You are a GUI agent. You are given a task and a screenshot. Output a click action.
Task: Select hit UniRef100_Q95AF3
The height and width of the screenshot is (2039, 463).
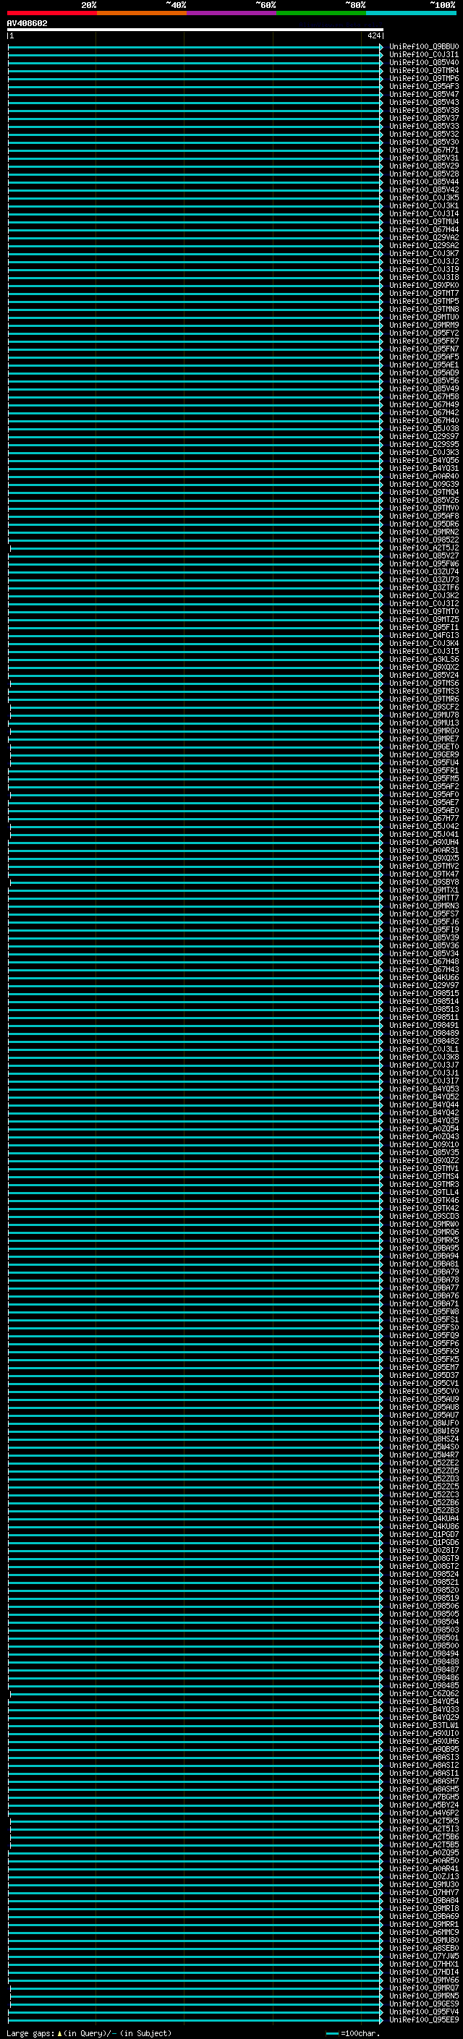coord(424,86)
